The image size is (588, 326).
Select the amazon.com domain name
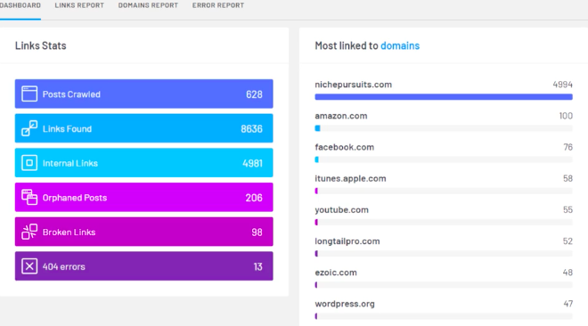(x=341, y=116)
